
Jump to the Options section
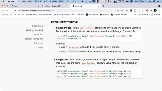pyautogui.click(x=38, y=34)
